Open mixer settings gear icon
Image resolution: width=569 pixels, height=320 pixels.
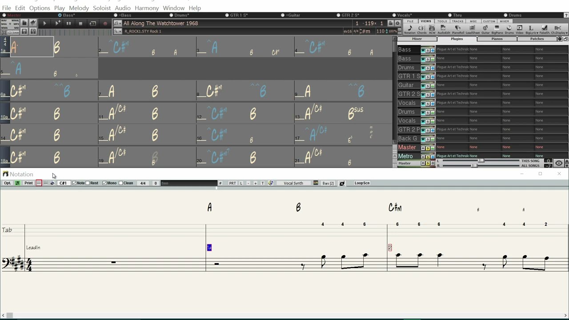point(560,39)
